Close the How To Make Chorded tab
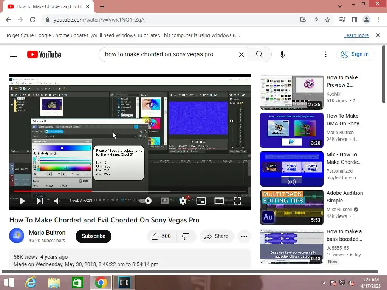This screenshot has width=387, height=290. coord(88,6)
